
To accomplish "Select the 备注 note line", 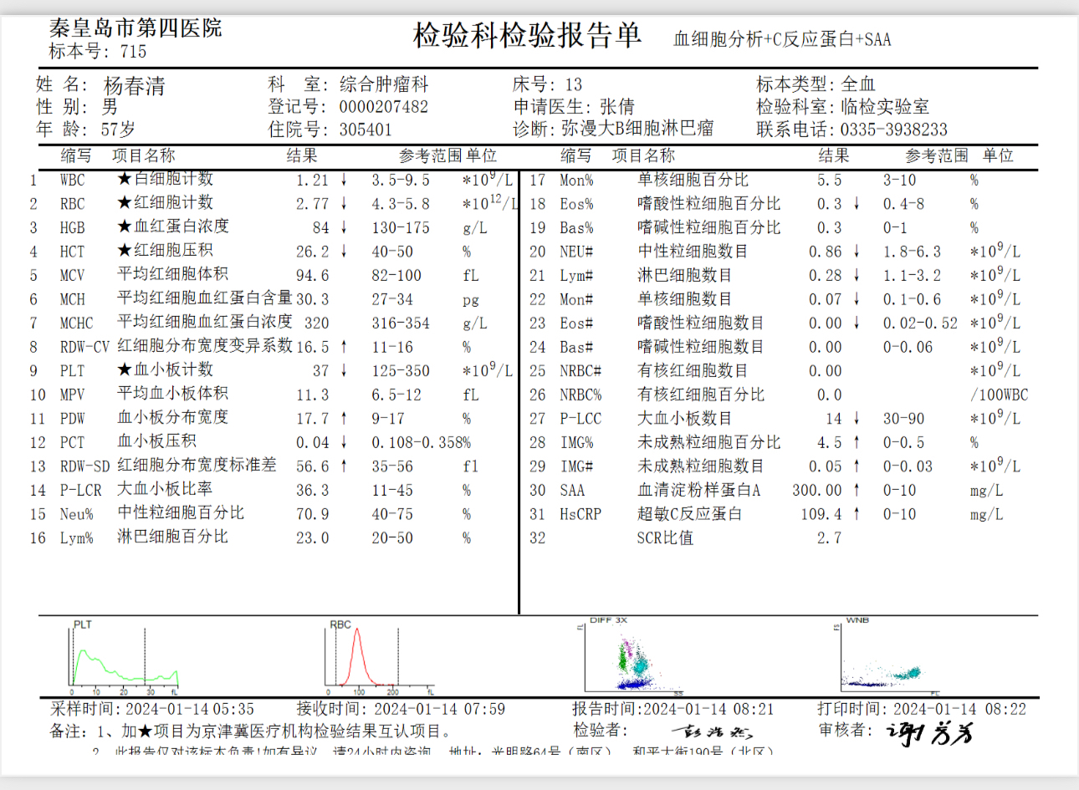I will point(251,731).
